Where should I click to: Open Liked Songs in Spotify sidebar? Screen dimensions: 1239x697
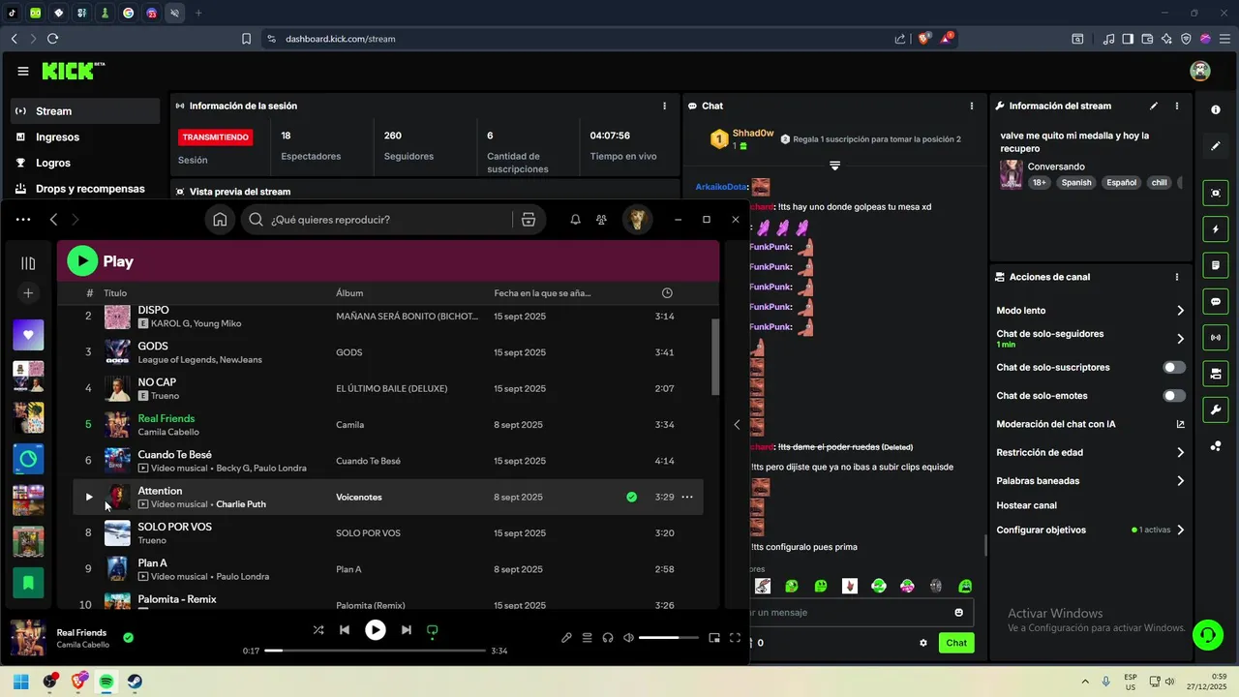[x=28, y=335]
